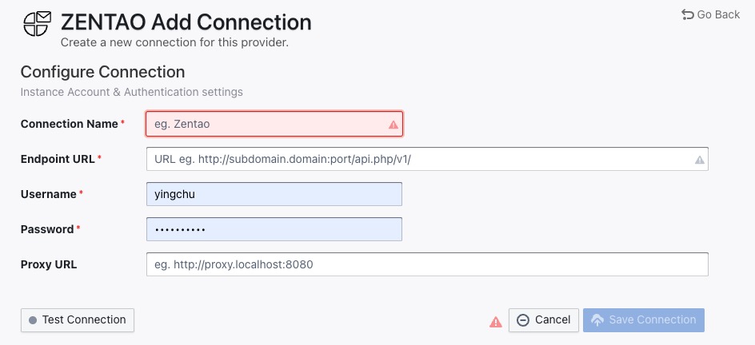Focus the Connection Name input field
Viewport: 755px width, 345px height.
[264, 124]
